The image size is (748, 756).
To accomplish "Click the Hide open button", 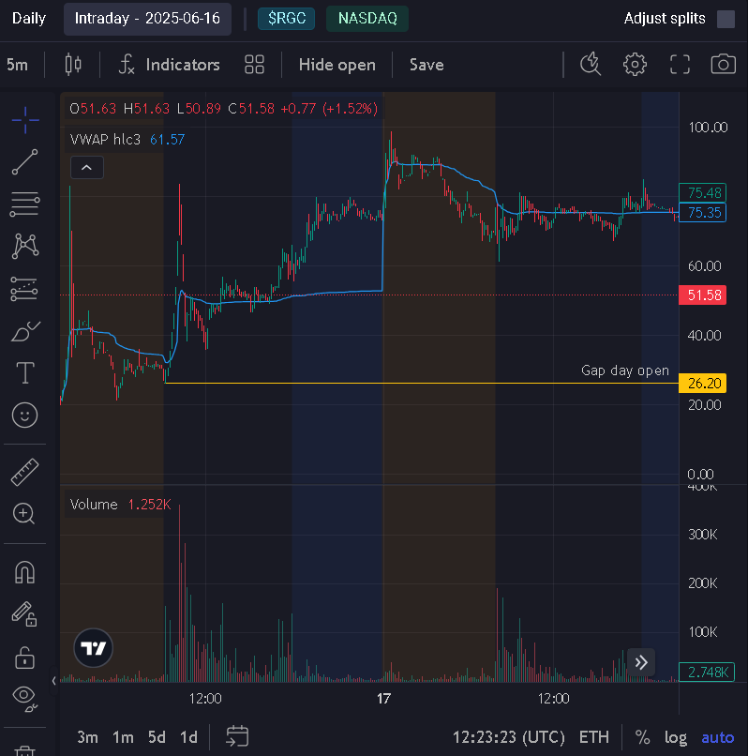I will point(337,65).
